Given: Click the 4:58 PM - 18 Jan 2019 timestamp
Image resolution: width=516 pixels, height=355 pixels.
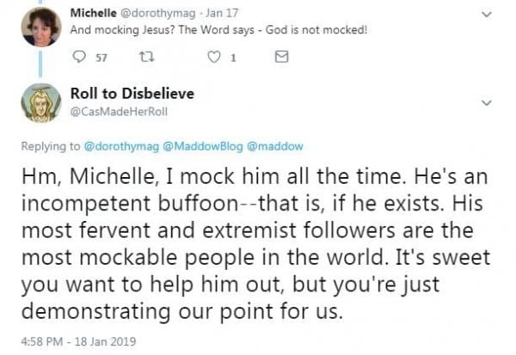Looking at the screenshot, I should coord(78,341).
